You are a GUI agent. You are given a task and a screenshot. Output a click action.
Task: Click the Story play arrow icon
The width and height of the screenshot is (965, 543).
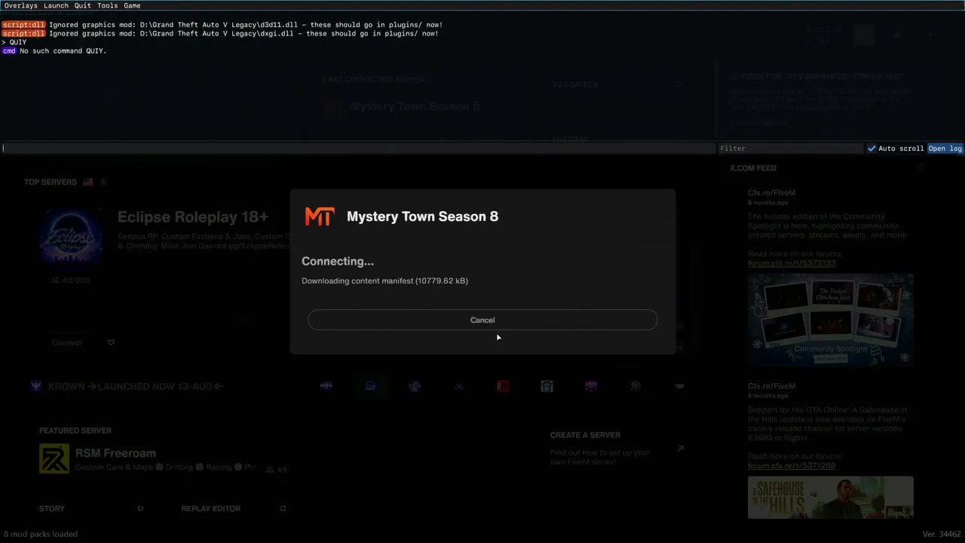point(140,508)
